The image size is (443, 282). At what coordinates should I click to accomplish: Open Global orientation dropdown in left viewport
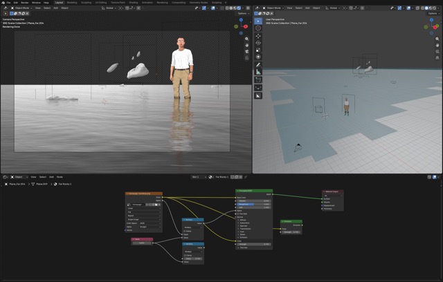coord(109,8)
